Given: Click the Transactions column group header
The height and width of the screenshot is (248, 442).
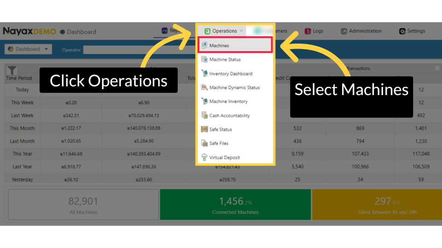Looking at the screenshot, I should [x=358, y=68].
